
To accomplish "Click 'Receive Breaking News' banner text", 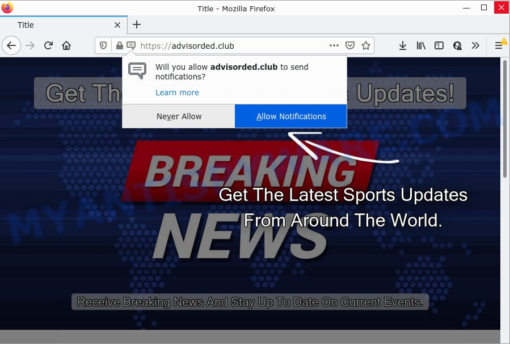I will 250,303.
